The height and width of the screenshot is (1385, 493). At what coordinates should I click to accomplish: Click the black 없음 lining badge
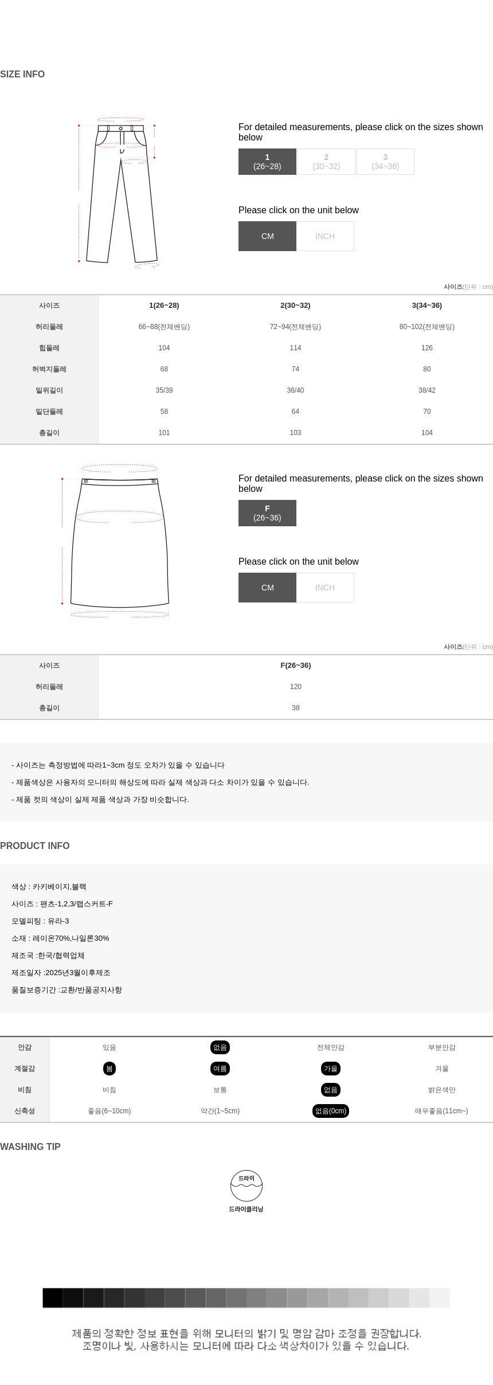pyautogui.click(x=220, y=1047)
